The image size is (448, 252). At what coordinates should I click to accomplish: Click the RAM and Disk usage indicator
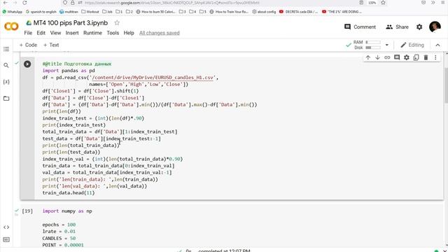tap(367, 45)
